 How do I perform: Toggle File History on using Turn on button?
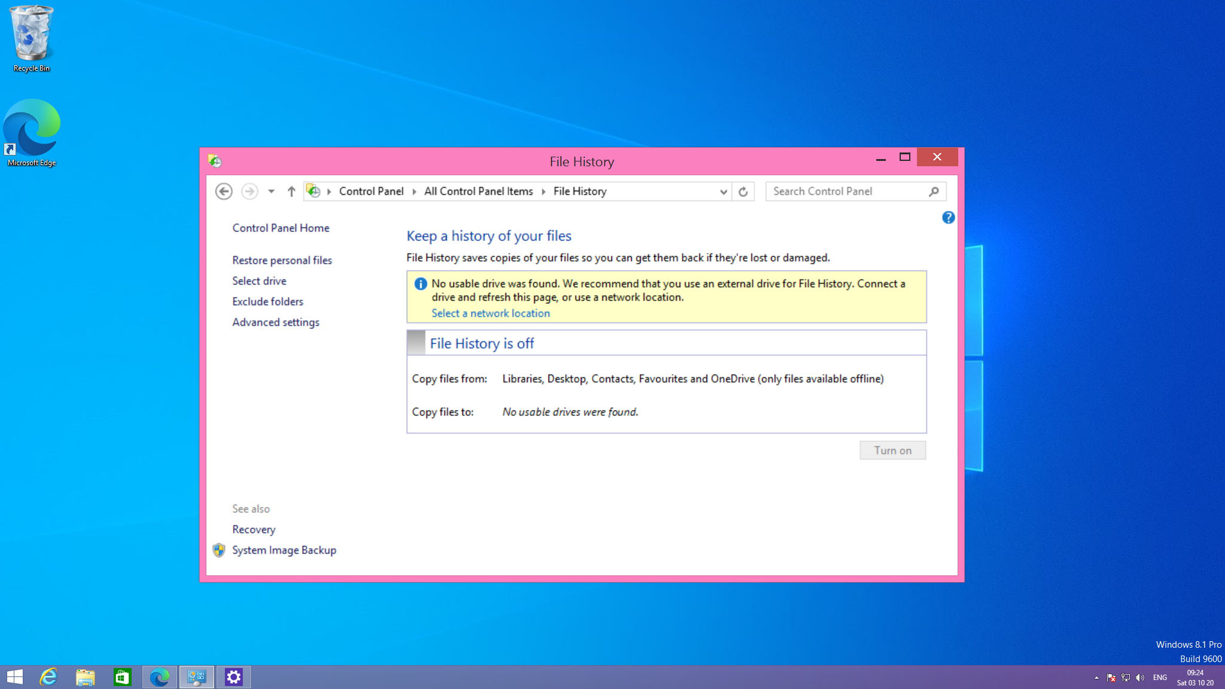click(x=892, y=450)
